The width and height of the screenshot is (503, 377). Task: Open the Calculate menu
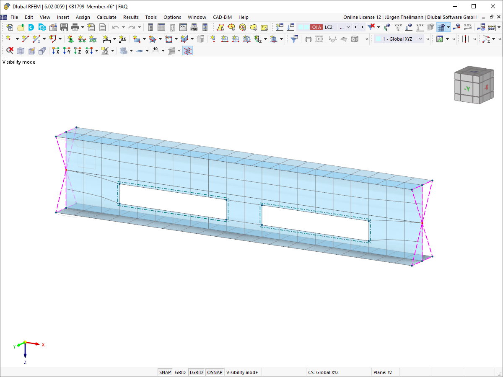106,17
